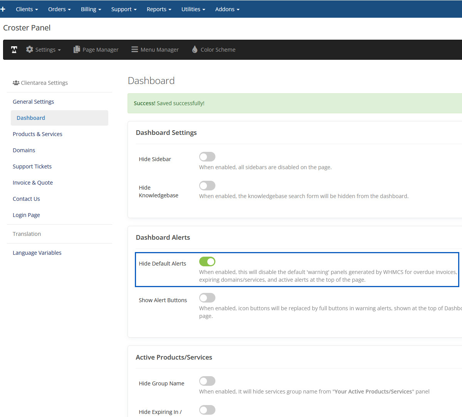Go to Products & Services settings

click(37, 134)
